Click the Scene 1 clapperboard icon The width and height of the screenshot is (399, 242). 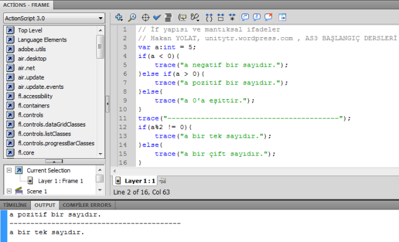coord(19,191)
